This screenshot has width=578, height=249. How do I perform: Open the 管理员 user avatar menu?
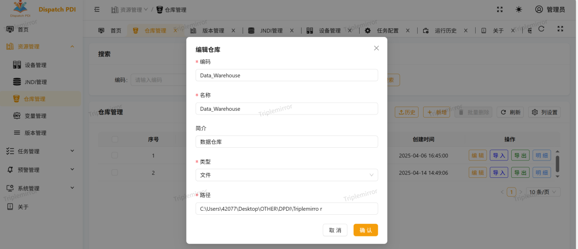pyautogui.click(x=550, y=10)
